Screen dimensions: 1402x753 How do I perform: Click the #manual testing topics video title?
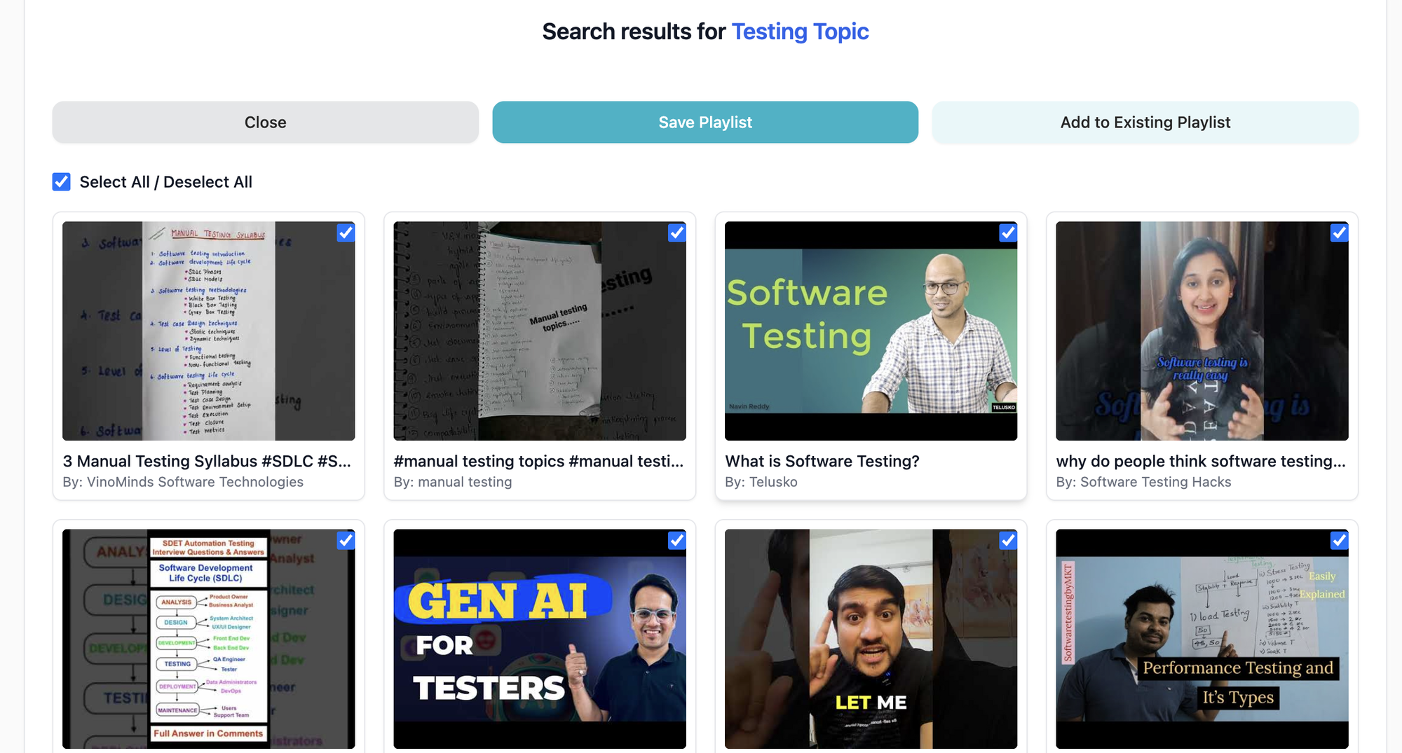[x=538, y=461]
